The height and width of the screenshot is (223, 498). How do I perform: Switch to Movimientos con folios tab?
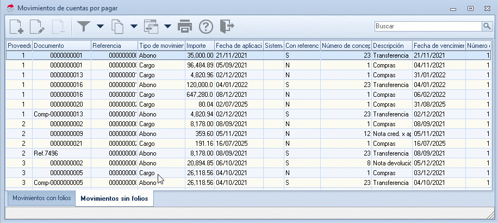pyautogui.click(x=41, y=199)
